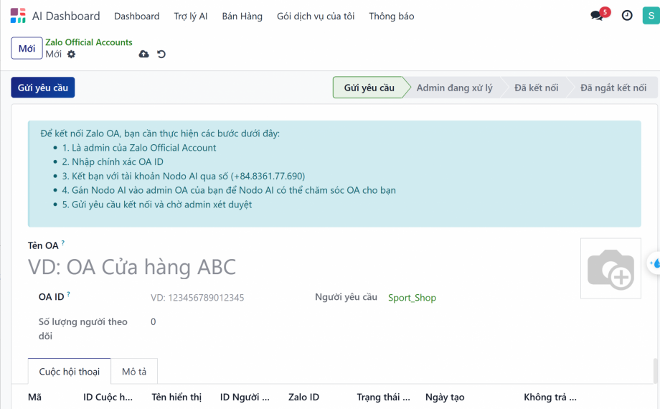Click the user avatar S icon
660x409 pixels.
(x=651, y=16)
